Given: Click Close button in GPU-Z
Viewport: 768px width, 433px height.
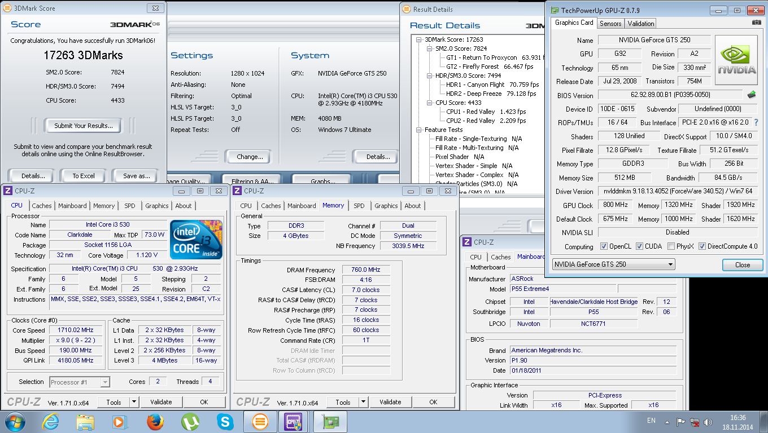Looking at the screenshot, I should pos(743,265).
